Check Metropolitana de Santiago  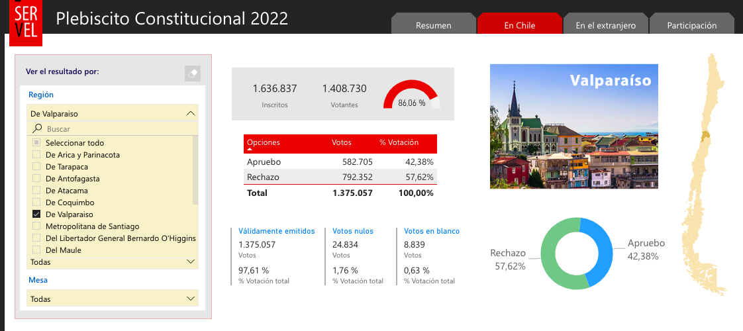[x=36, y=226]
